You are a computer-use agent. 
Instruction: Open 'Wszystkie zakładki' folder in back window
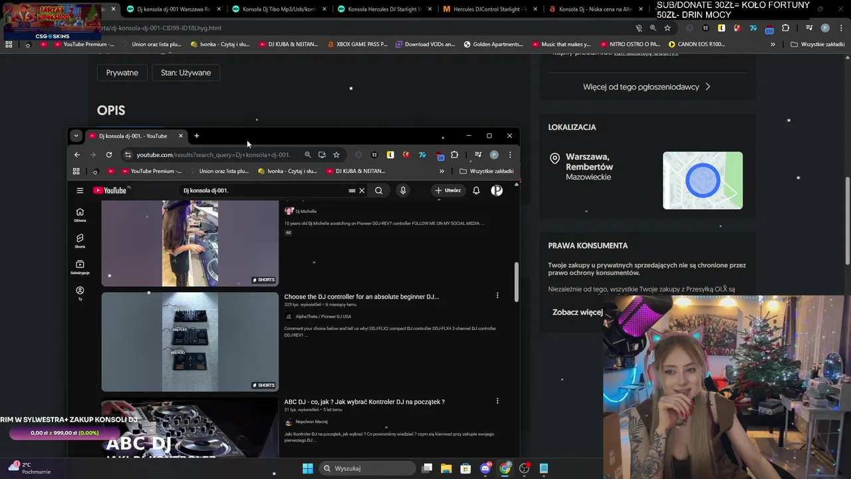coord(818,44)
